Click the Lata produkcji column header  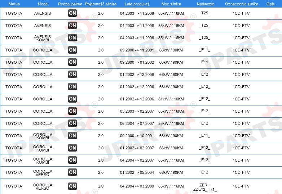tap(137, 4)
